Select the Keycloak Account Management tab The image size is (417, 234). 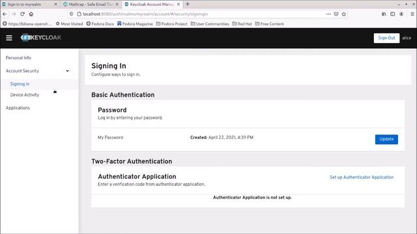pyautogui.click(x=152, y=5)
